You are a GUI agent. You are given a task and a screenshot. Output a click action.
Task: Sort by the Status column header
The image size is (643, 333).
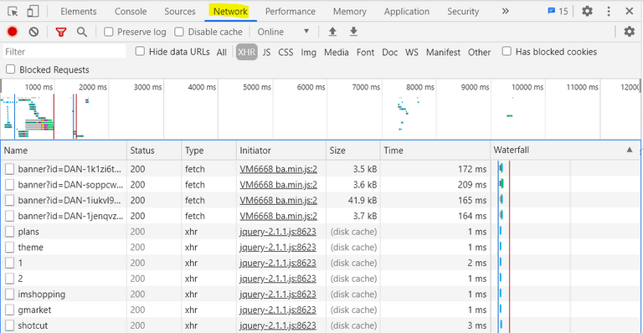point(154,151)
